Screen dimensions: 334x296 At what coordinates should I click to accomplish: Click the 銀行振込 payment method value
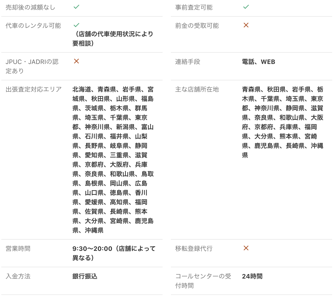coord(85,276)
